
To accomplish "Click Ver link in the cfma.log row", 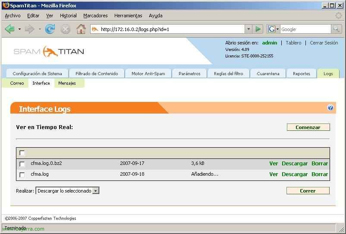I will pyautogui.click(x=274, y=174).
